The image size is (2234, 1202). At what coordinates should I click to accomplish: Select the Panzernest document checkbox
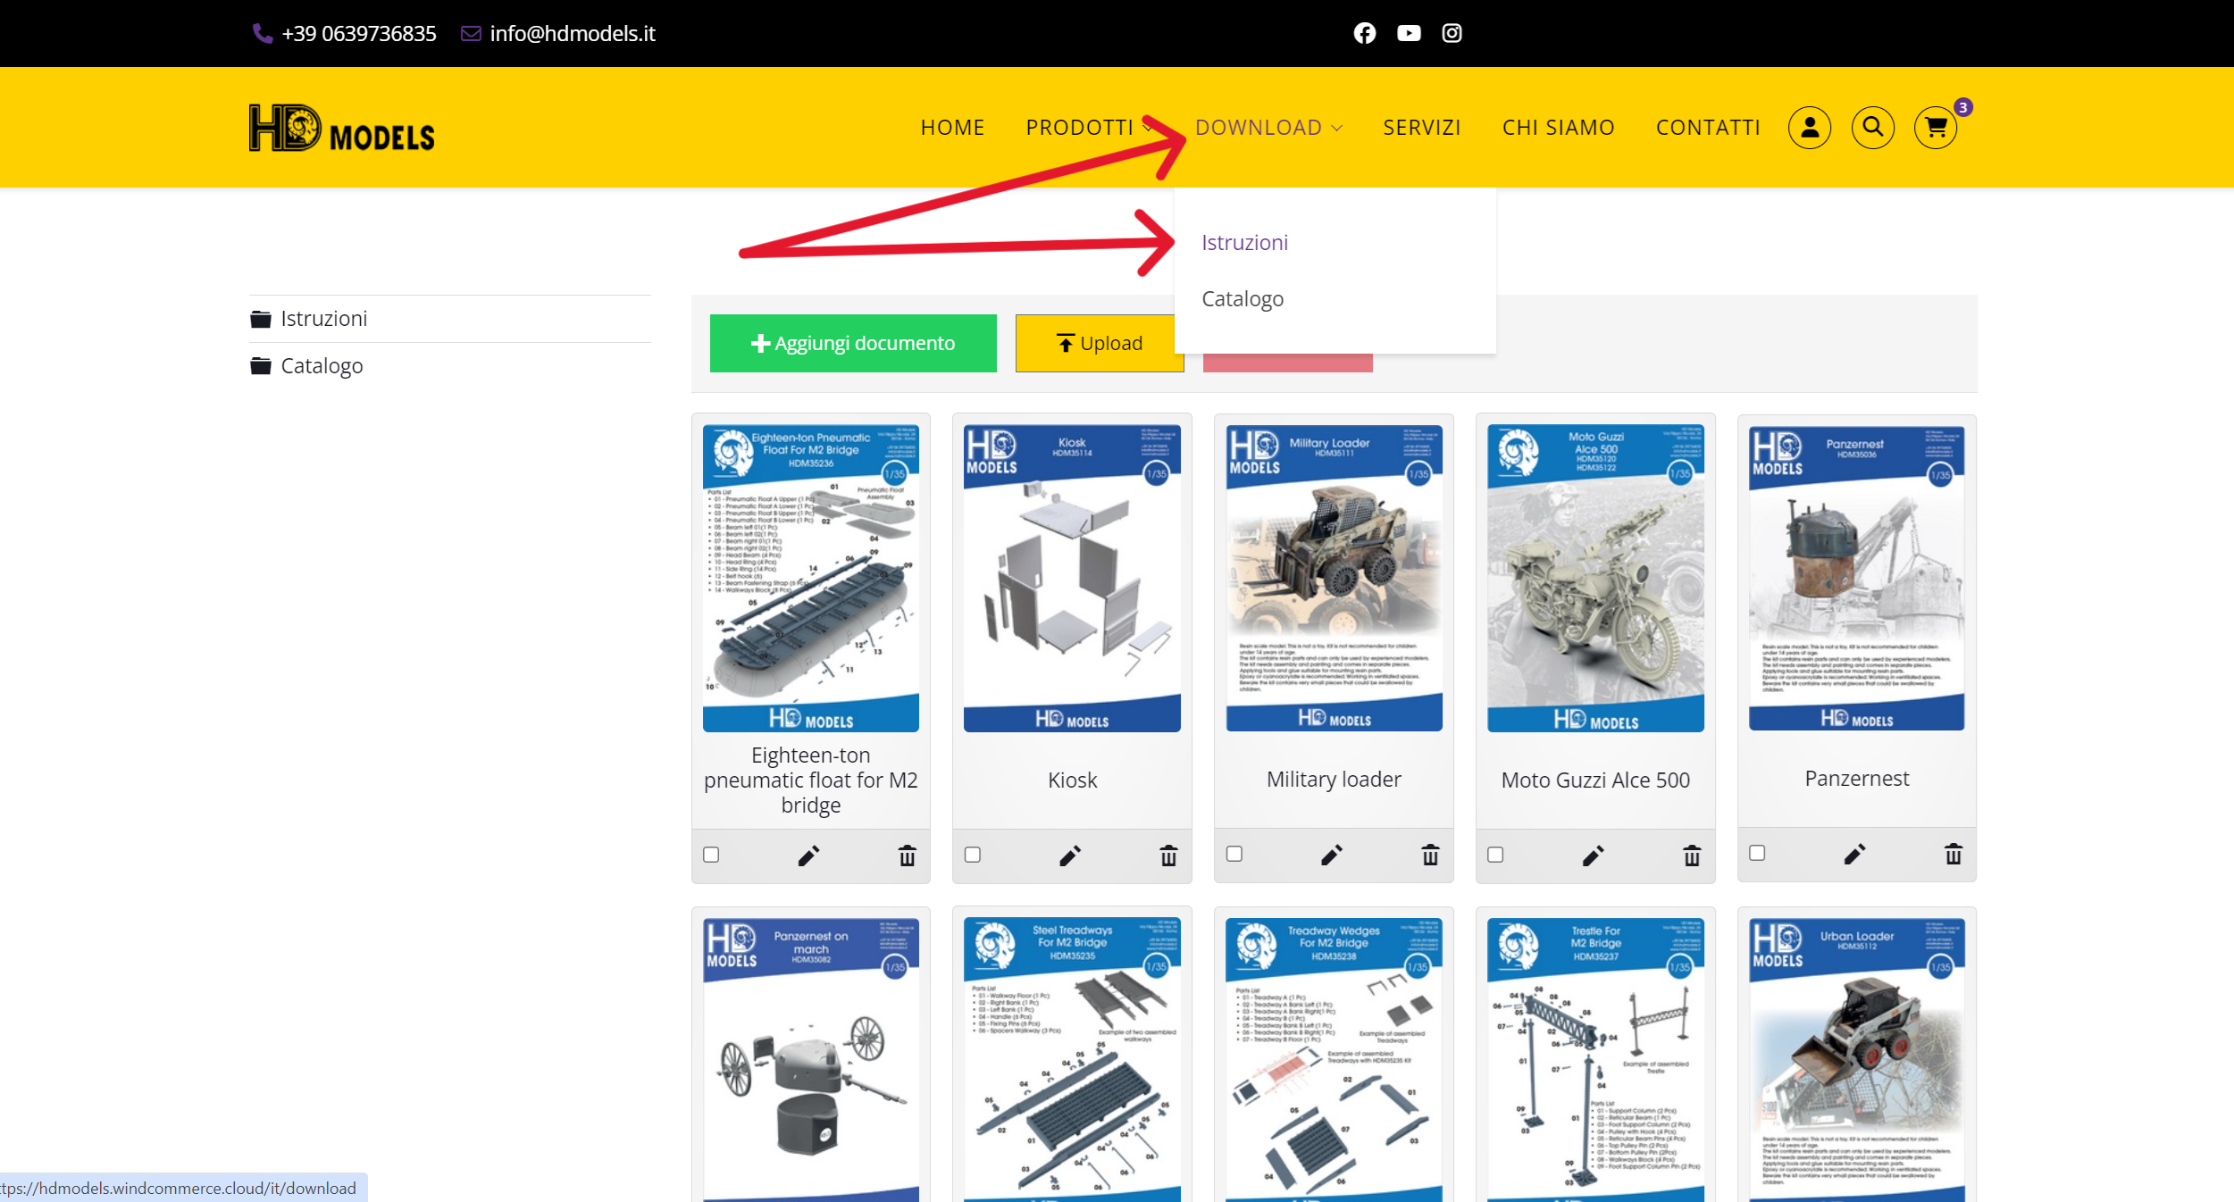click(x=1757, y=853)
